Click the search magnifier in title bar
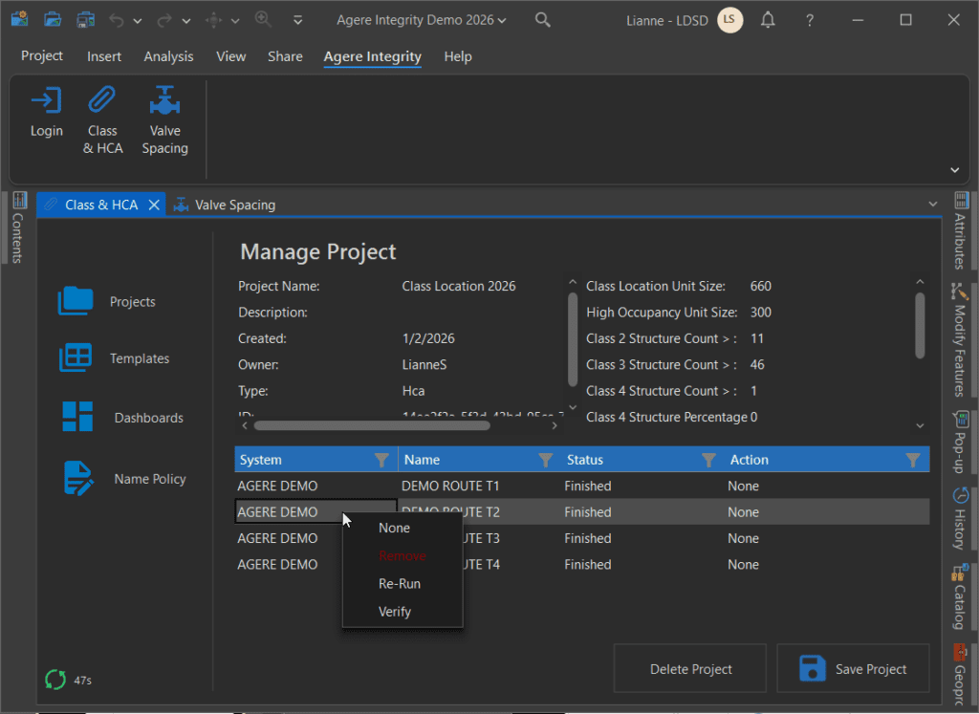979x714 pixels. point(543,20)
